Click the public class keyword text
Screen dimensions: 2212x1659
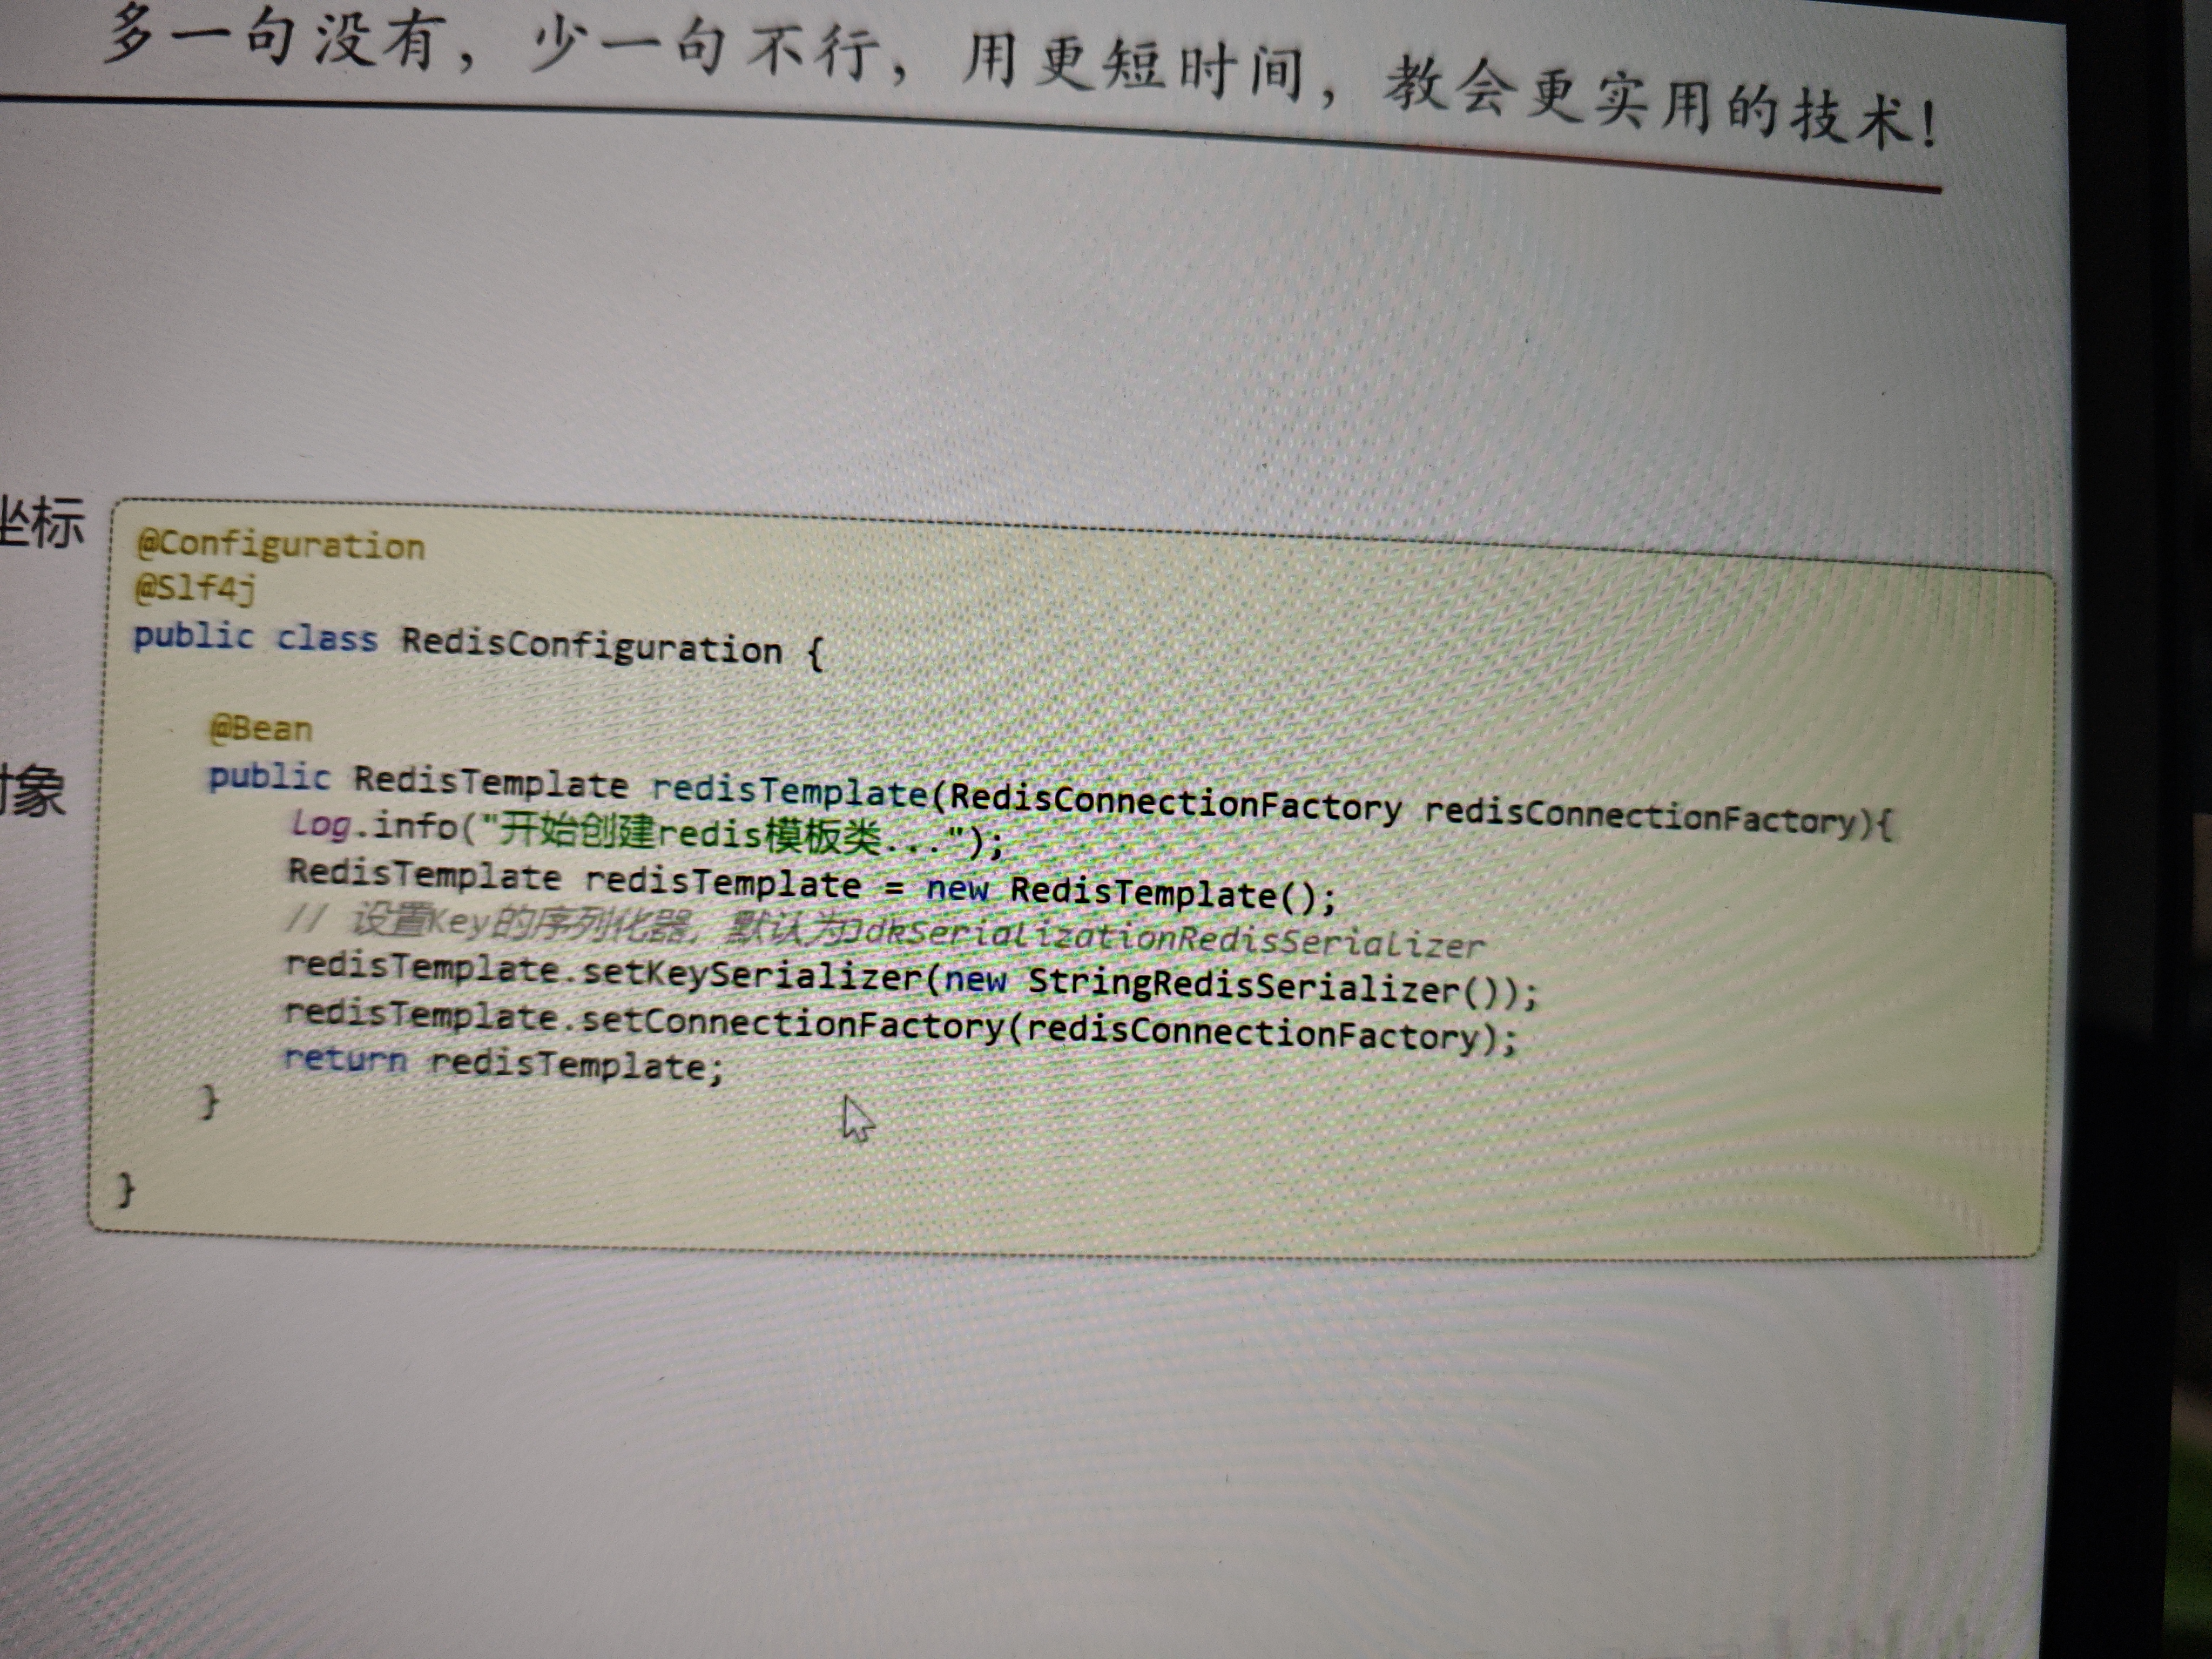click(x=255, y=637)
